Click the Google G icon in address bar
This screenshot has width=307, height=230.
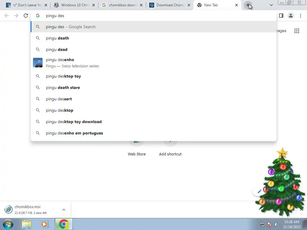pyautogui.click(x=38, y=16)
